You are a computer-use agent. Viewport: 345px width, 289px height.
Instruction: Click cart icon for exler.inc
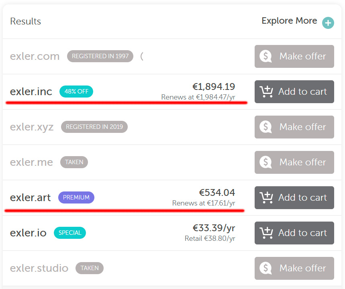point(267,92)
